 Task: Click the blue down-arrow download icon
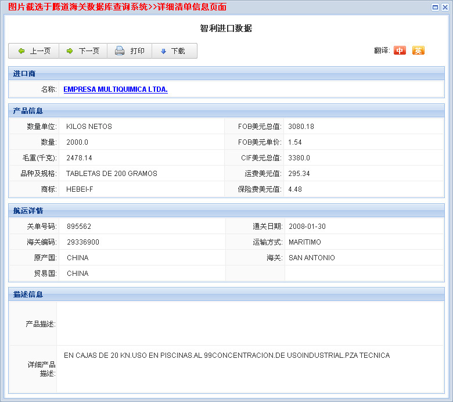163,51
